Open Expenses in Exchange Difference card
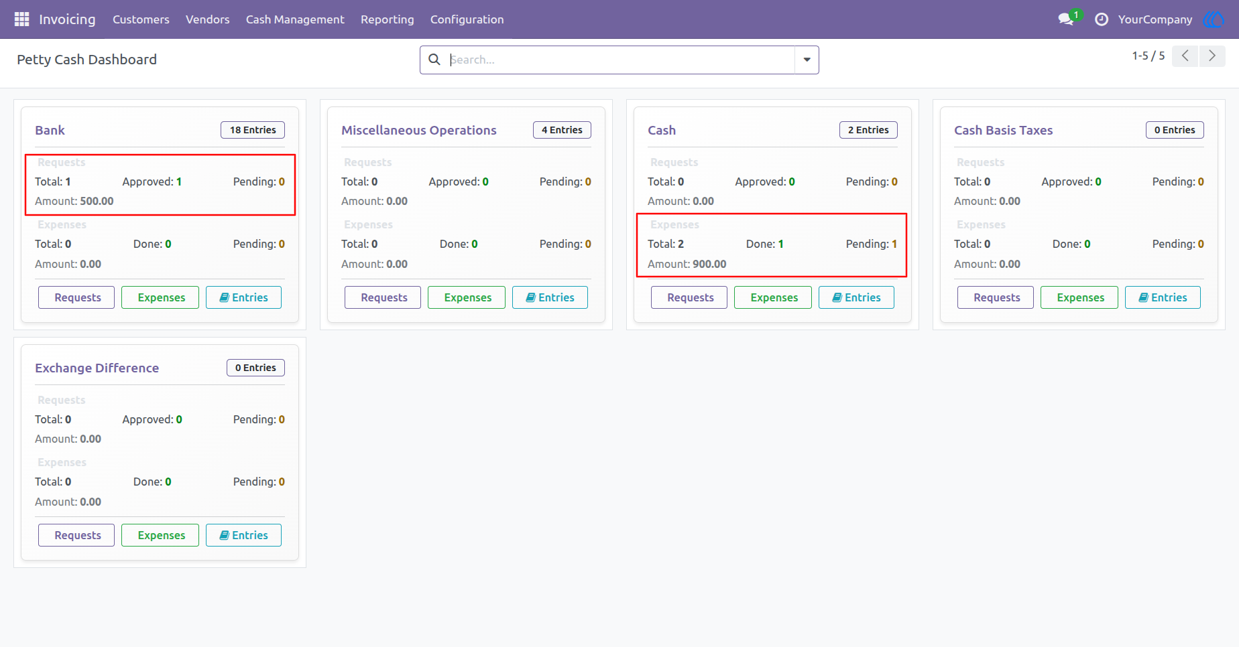This screenshot has height=647, width=1239. point(160,535)
